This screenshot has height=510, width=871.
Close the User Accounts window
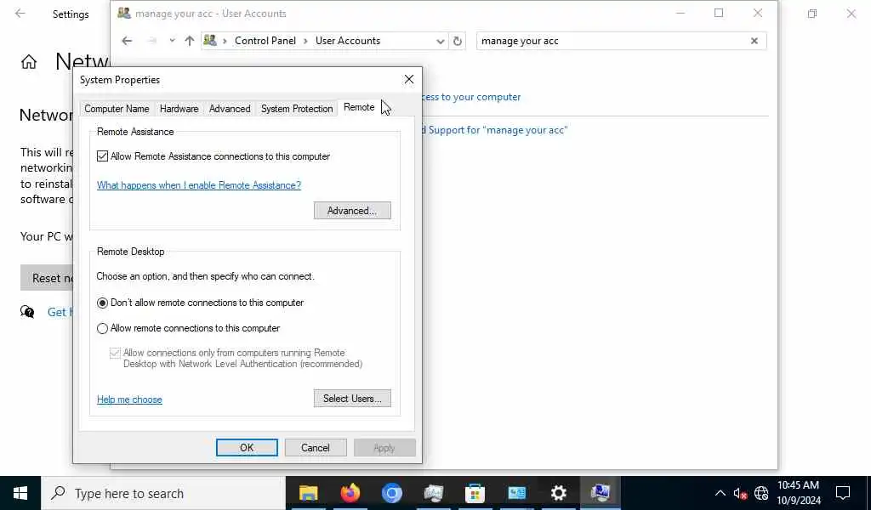[758, 13]
